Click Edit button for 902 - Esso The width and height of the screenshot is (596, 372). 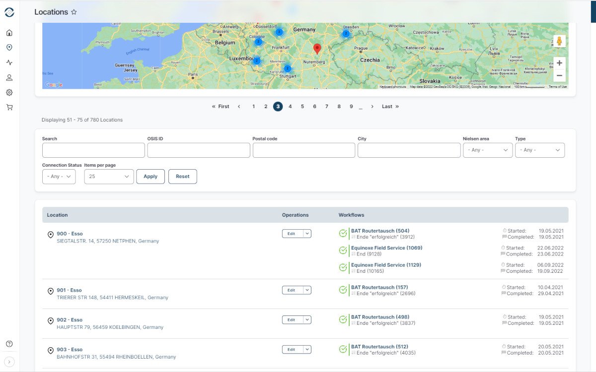[292, 320]
